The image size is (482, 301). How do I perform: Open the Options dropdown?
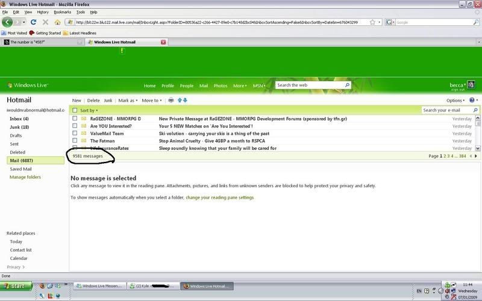pos(455,101)
